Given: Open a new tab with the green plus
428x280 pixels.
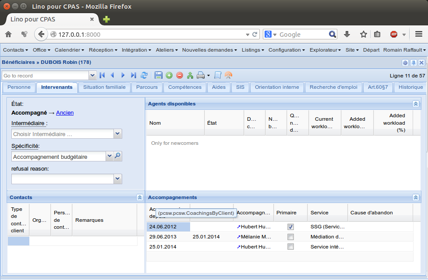Looking at the screenshot, I should 106,19.
